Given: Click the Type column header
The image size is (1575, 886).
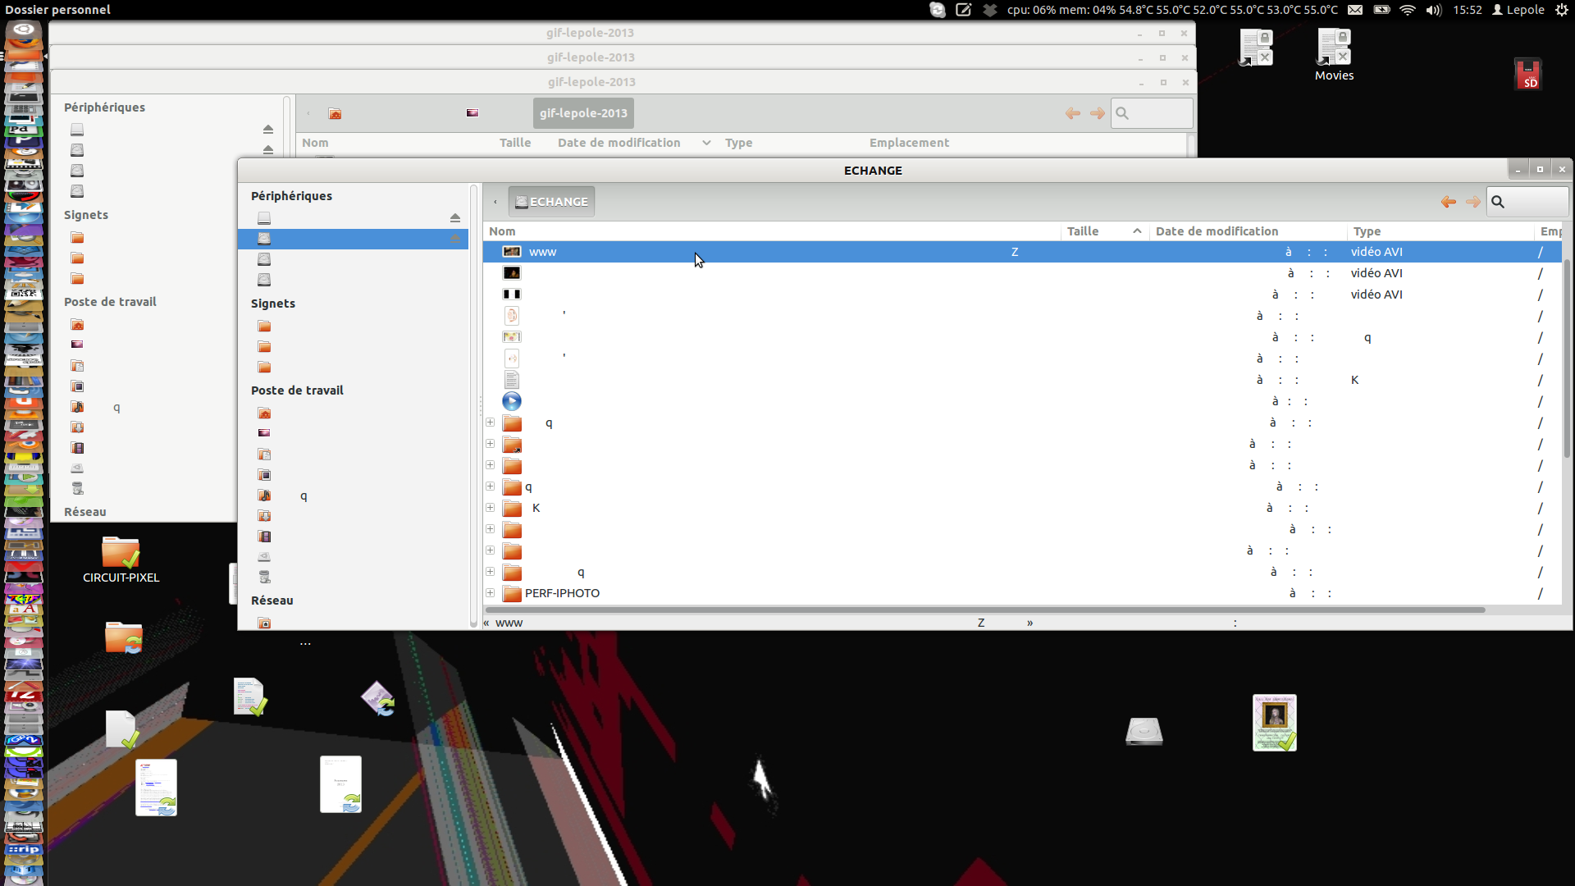Looking at the screenshot, I should (x=1367, y=231).
